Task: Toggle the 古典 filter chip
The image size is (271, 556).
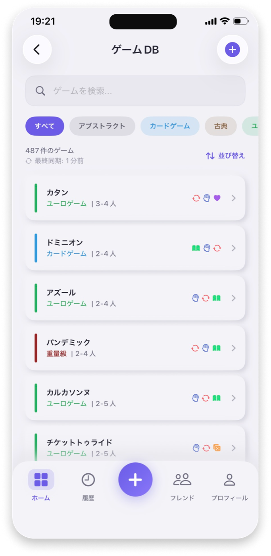Action: tap(221, 126)
